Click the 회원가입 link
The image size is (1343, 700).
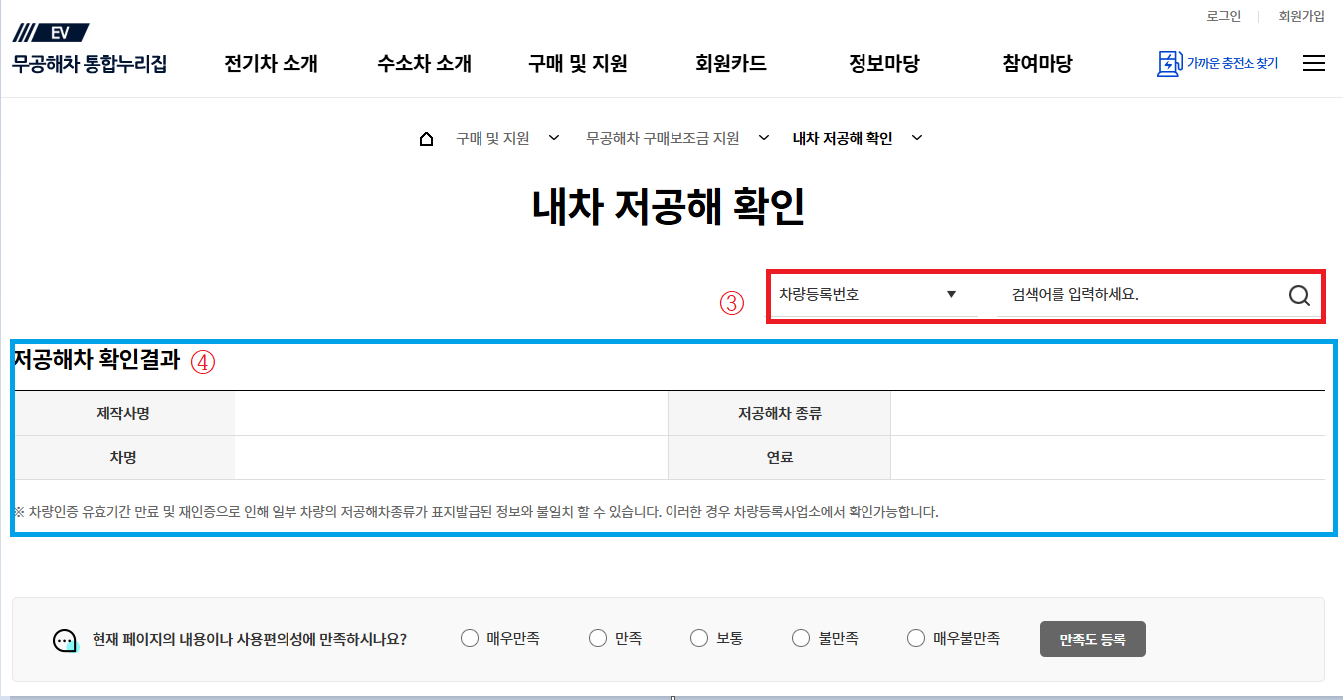1301,16
